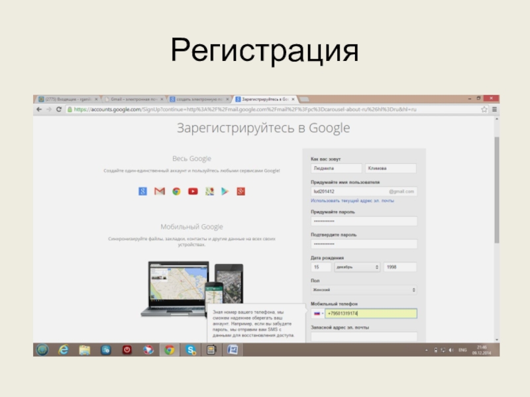The image size is (530, 397).
Task: Click the Запасной адрес эл. почты field
Action: 364,337
